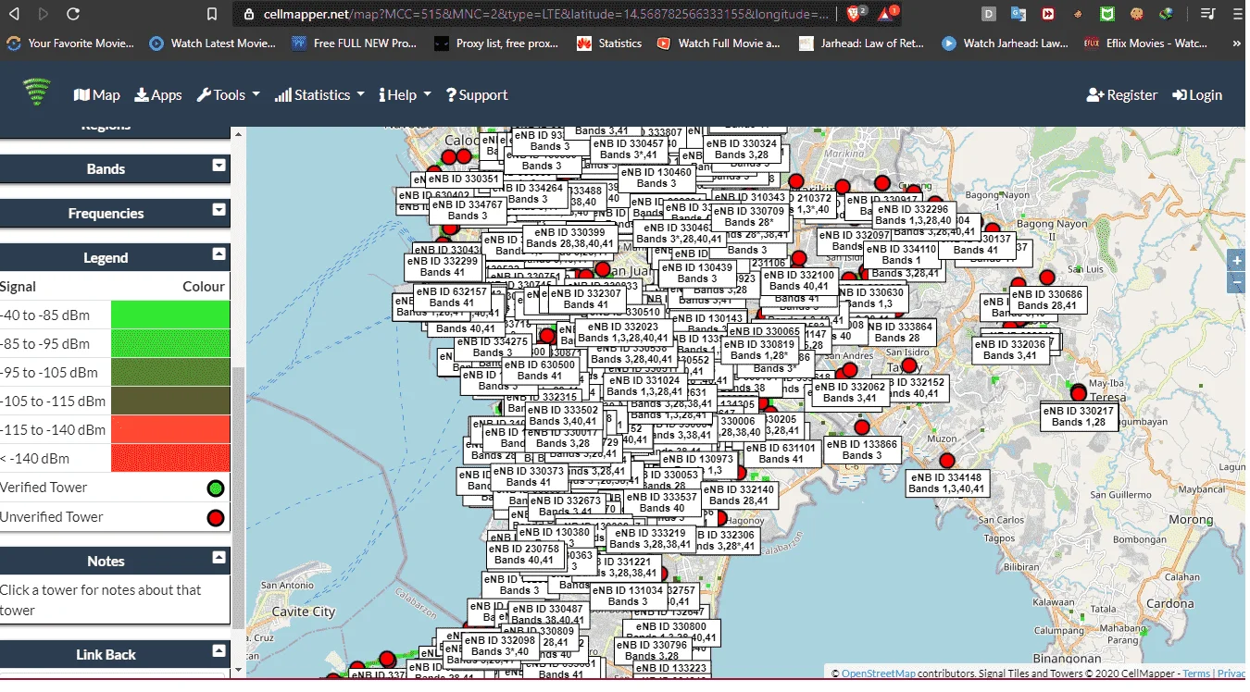Open the Map page in navbar
The height and width of the screenshot is (692, 1250).
point(97,94)
